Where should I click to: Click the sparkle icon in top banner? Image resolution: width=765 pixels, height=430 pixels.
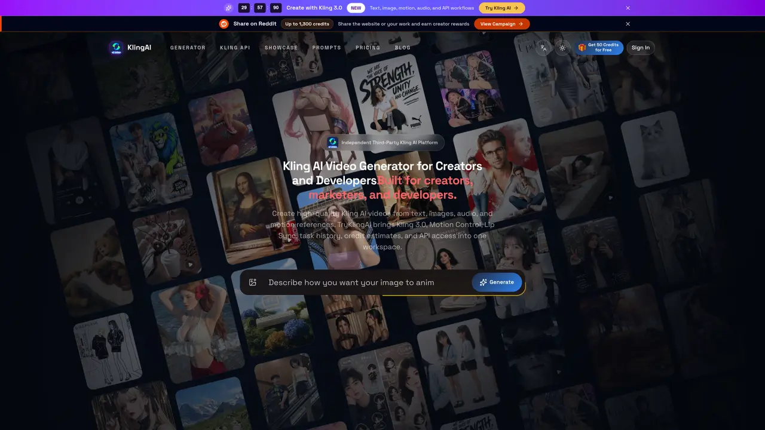pos(228,8)
